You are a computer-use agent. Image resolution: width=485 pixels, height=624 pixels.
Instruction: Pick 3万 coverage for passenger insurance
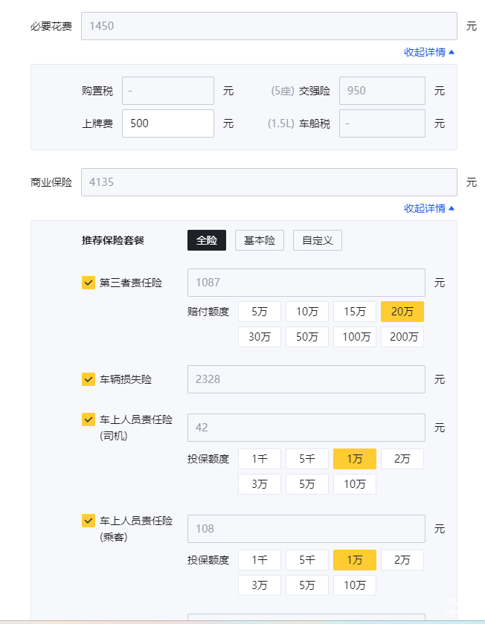(260, 585)
